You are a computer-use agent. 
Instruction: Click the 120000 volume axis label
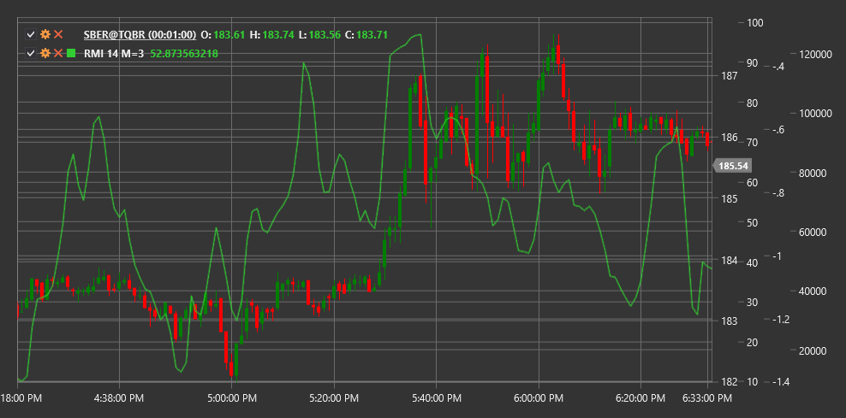pyautogui.click(x=815, y=55)
